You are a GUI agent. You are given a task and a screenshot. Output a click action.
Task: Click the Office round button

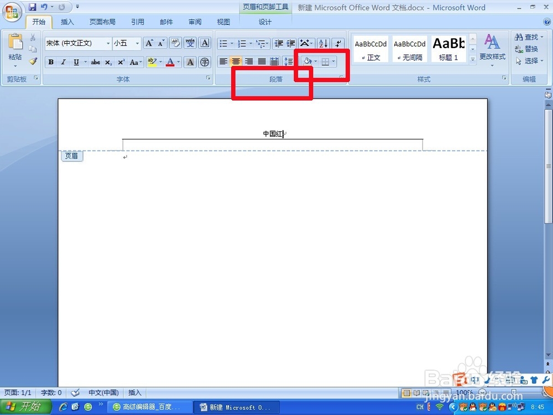12,12
